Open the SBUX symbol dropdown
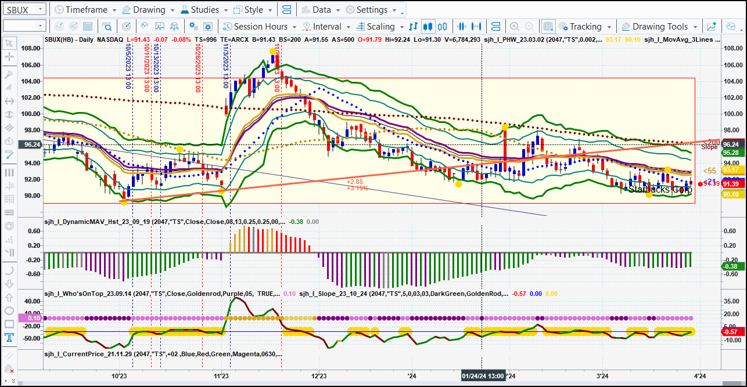This screenshot has height=387, width=747. (x=24, y=10)
